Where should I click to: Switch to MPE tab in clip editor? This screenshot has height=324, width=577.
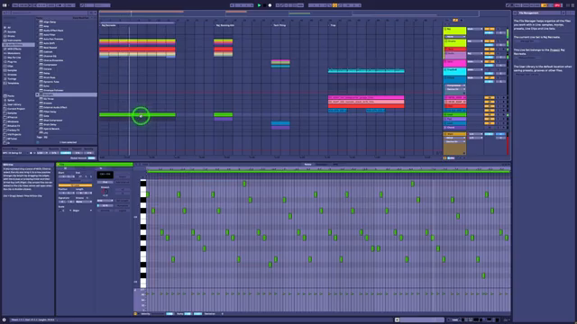[x=335, y=165]
